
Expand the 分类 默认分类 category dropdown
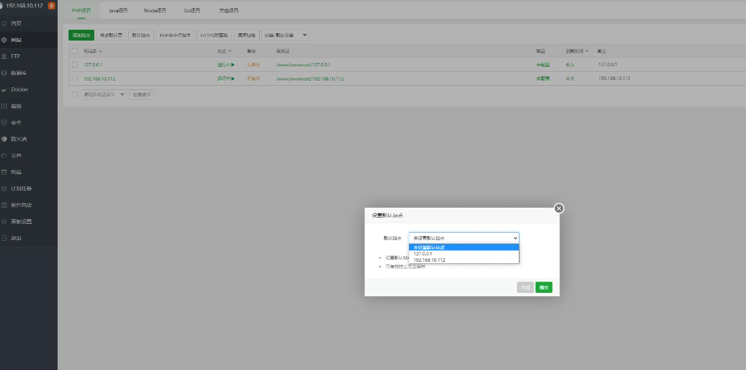tap(285, 35)
